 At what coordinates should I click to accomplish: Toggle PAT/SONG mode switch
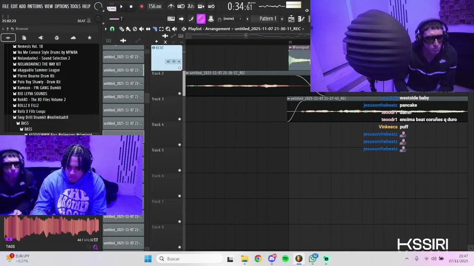pos(111,6)
